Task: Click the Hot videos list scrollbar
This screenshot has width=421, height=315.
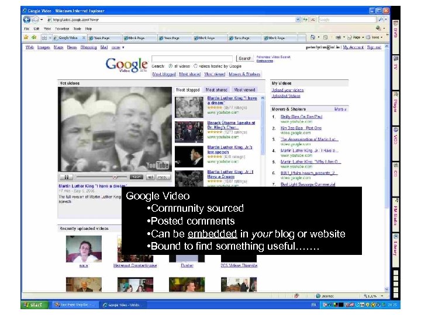Action: (263, 125)
